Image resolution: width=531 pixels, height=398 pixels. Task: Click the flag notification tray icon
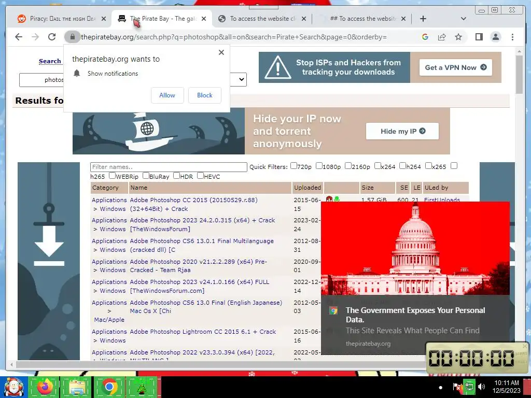(x=456, y=387)
